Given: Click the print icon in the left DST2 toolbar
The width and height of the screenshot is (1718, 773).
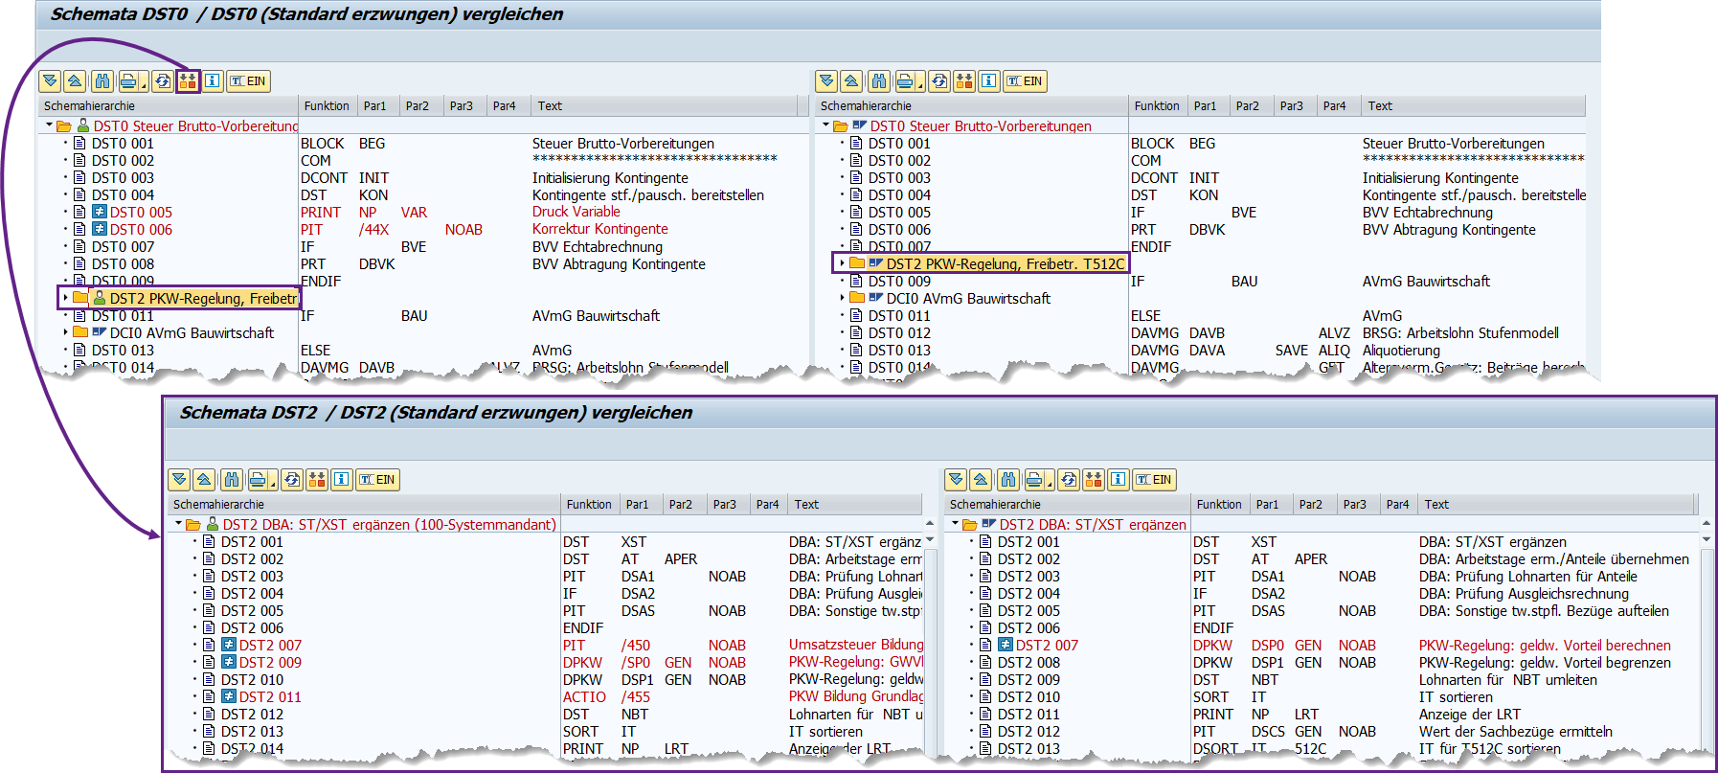Looking at the screenshot, I should [x=258, y=480].
